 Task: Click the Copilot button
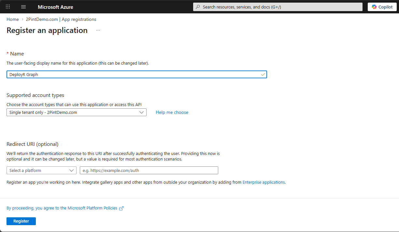382,7
